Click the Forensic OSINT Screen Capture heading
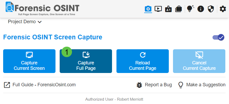Viewport: 229px width, 104px height. point(53,37)
